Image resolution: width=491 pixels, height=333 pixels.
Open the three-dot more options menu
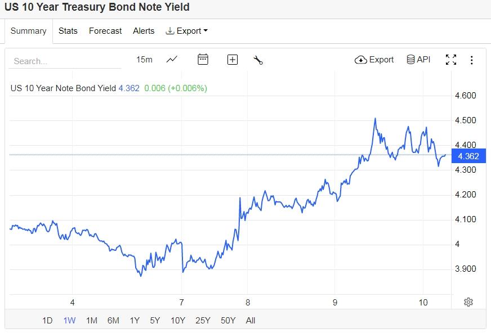(472, 60)
